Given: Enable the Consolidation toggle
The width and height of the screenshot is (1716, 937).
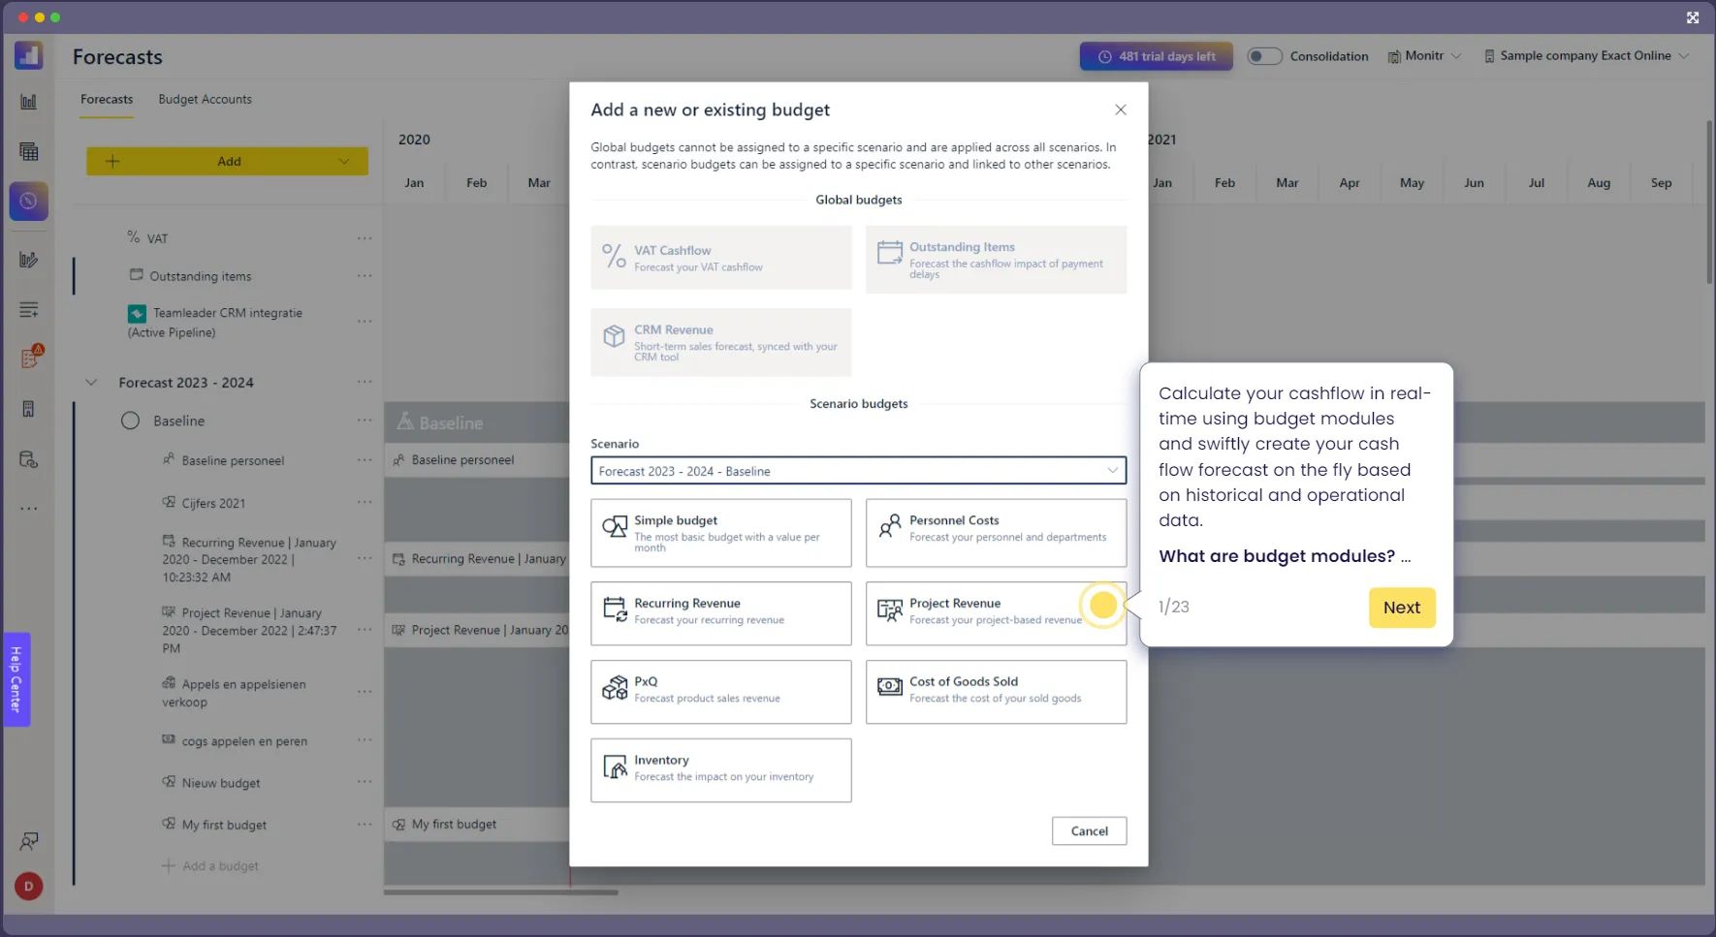Looking at the screenshot, I should 1264,55.
